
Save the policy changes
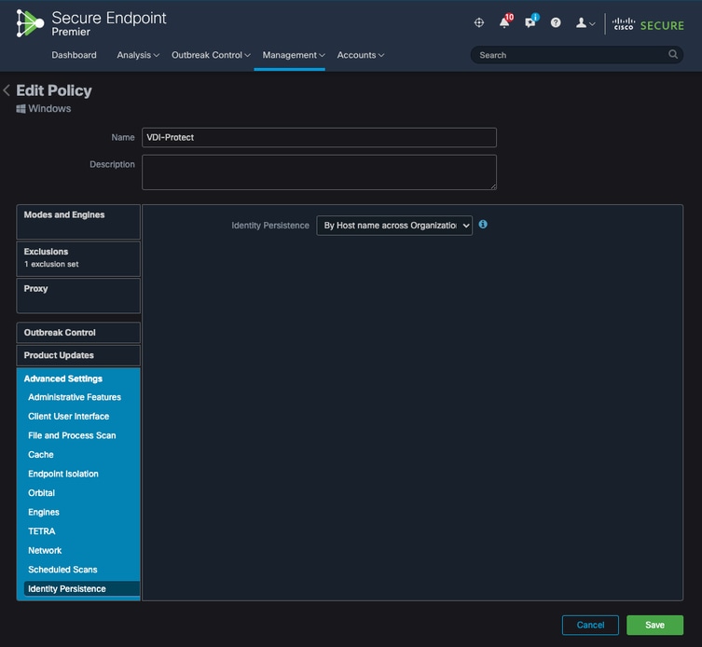click(654, 625)
